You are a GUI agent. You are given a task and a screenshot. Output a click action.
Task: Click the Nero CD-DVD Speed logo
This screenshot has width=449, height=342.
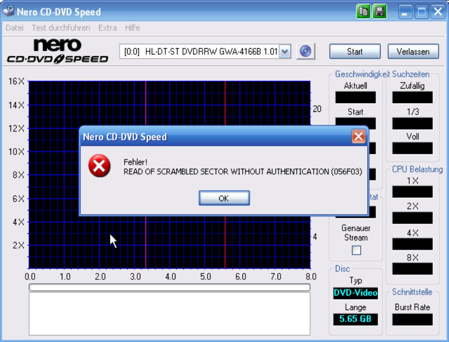point(57,51)
